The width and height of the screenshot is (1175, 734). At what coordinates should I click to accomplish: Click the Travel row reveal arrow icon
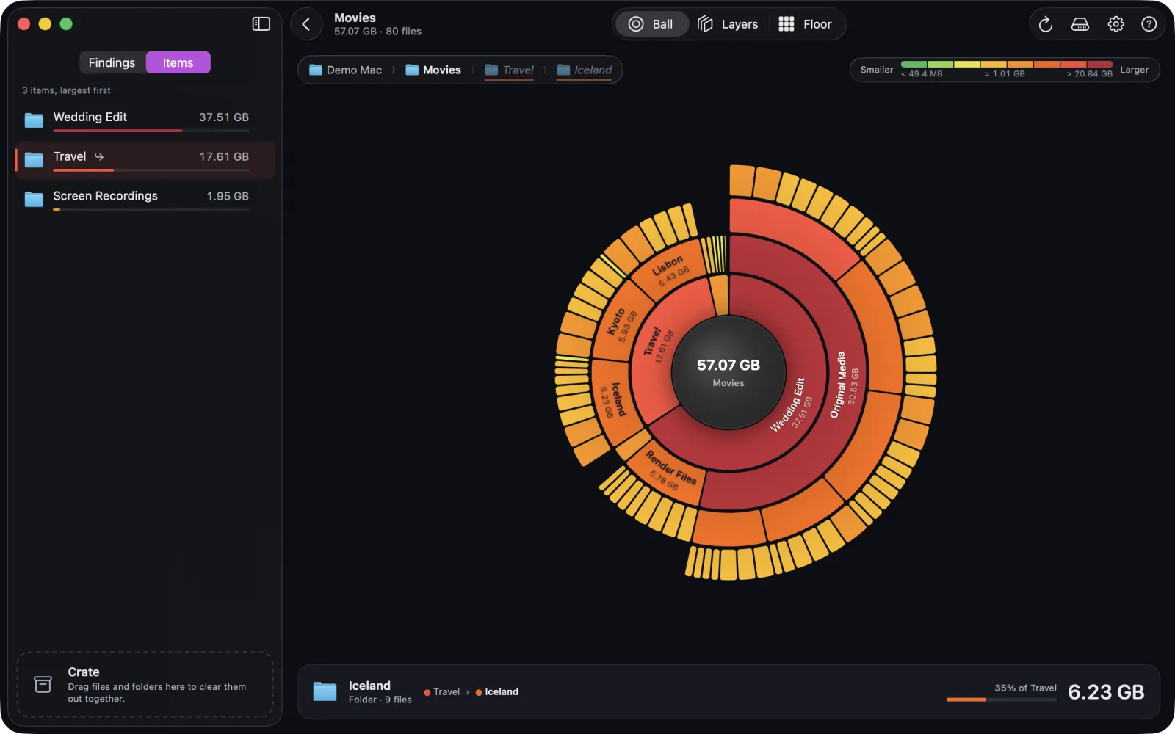click(x=99, y=156)
